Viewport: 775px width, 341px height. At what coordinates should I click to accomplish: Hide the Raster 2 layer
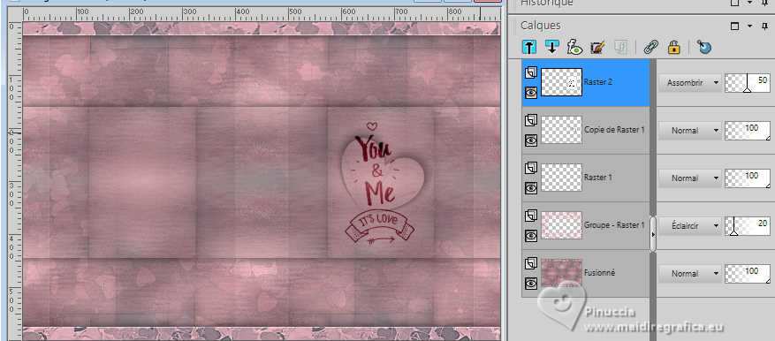point(531,93)
